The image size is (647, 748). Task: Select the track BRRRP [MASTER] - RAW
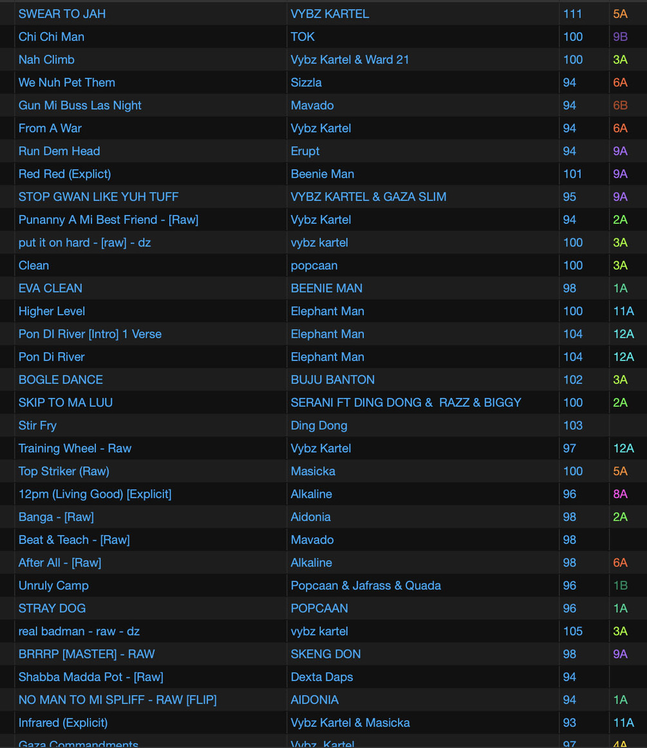point(86,654)
